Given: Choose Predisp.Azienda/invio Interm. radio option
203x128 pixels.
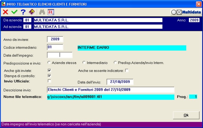Looking at the screenshot, I should pos(115,63).
